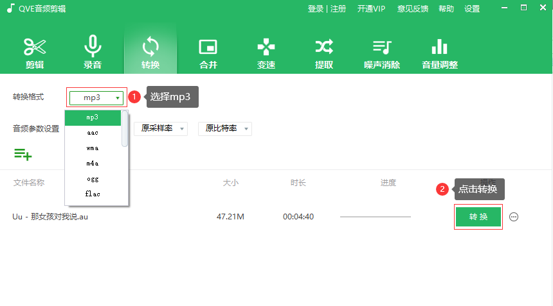553x306 pixels.
Task: Open the 噪声消除 noise removal tool
Action: click(381, 53)
